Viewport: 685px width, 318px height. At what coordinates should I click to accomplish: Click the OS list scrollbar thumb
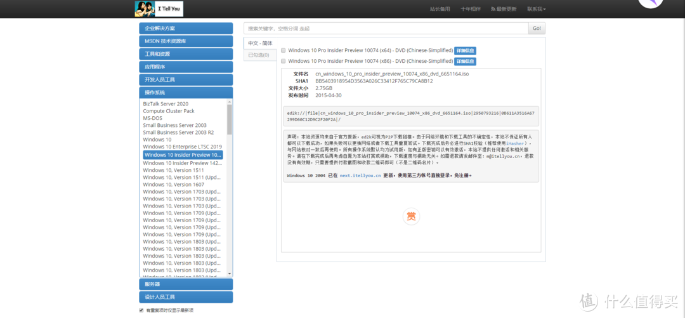230,119
